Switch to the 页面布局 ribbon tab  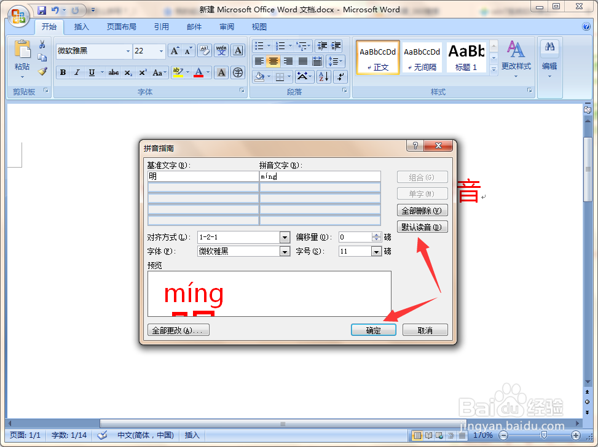pyautogui.click(x=121, y=26)
